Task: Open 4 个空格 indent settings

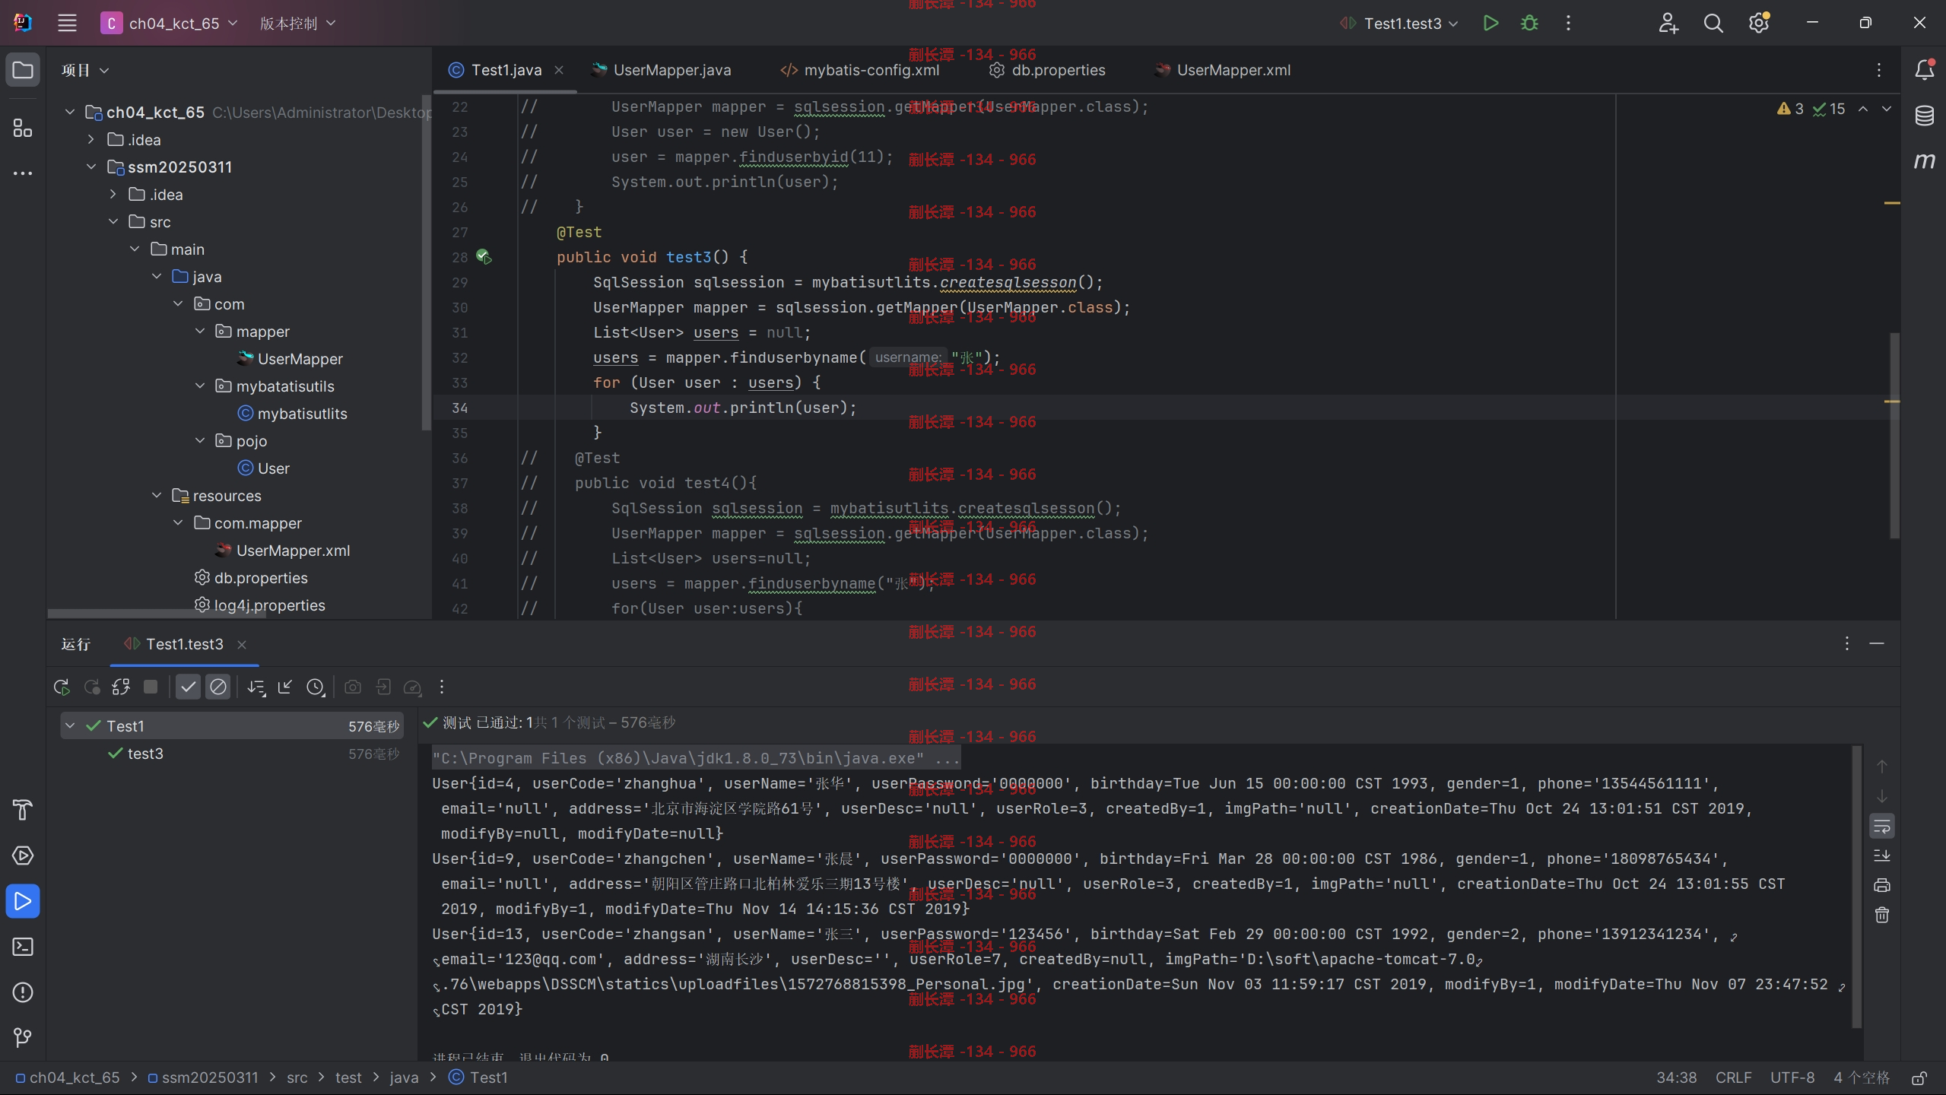Action: click(x=1861, y=1078)
